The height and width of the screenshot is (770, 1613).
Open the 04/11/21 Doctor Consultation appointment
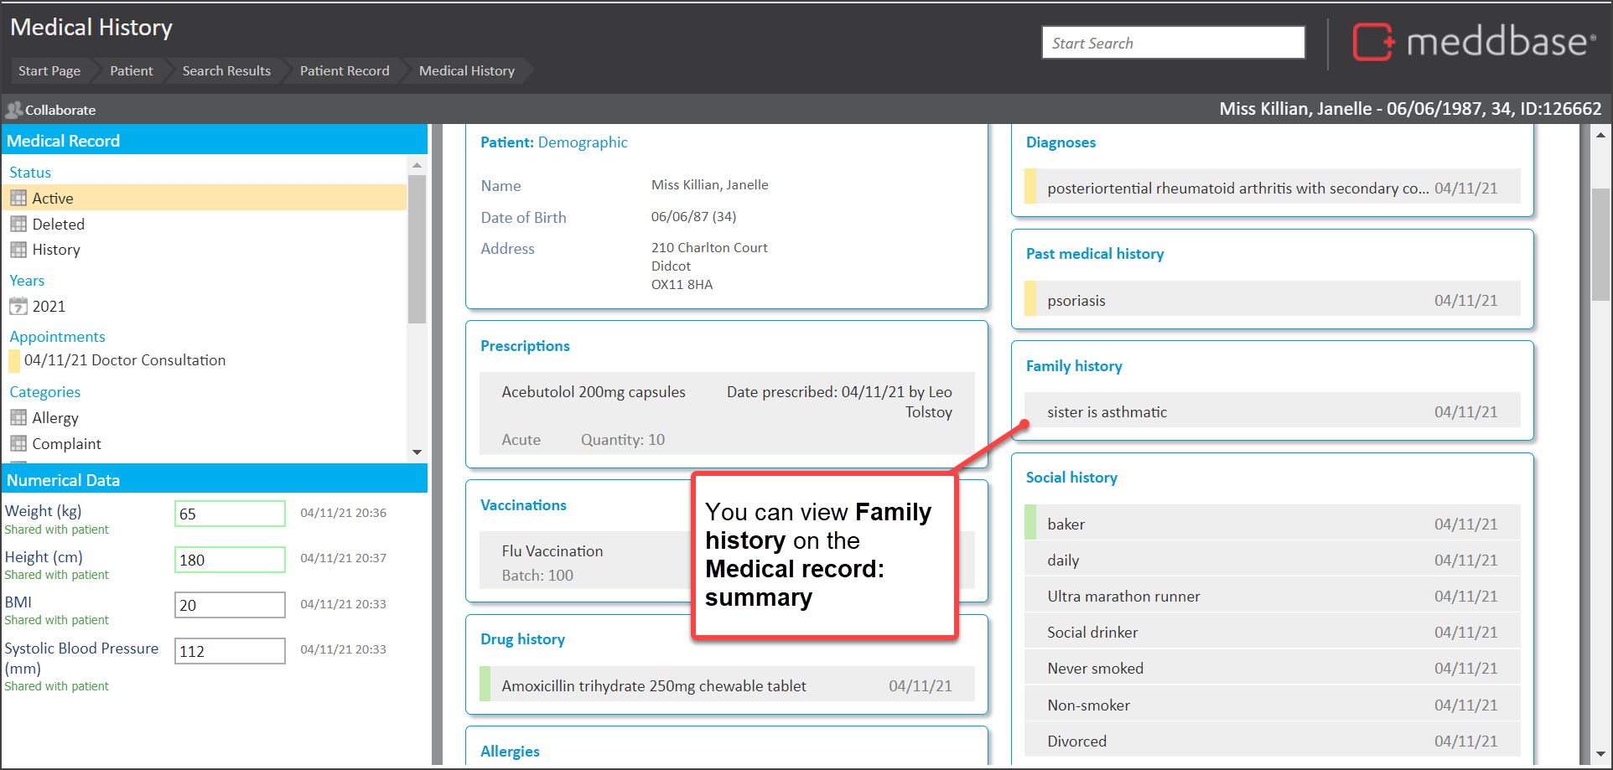click(x=125, y=360)
